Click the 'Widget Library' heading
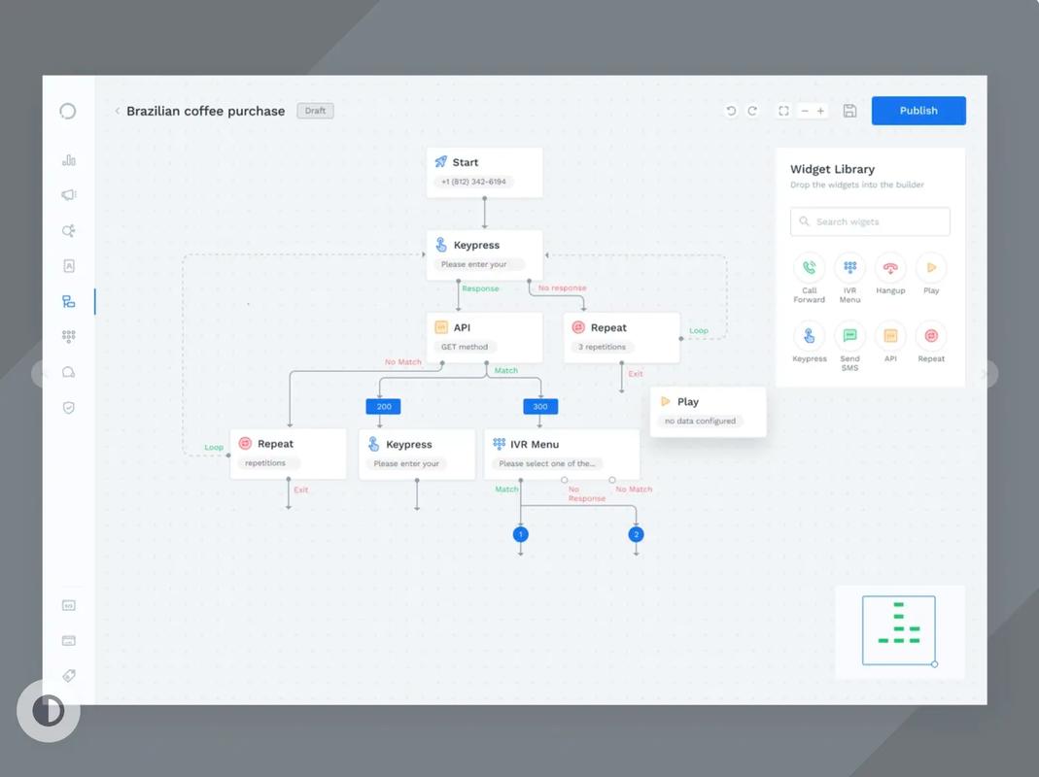1039x777 pixels. [832, 169]
